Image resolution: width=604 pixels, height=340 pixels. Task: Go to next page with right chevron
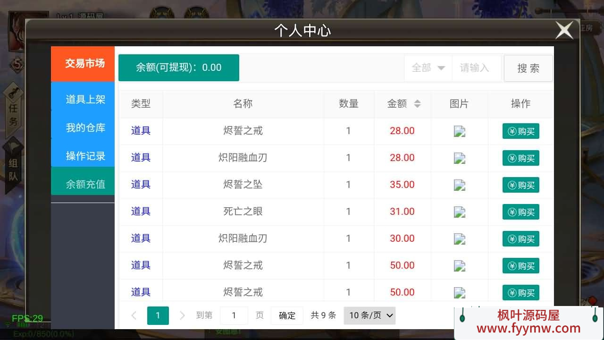(182, 315)
